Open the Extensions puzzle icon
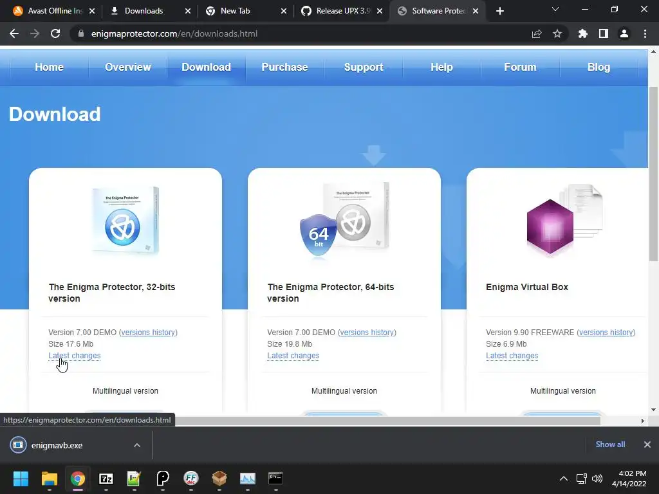 (582, 33)
